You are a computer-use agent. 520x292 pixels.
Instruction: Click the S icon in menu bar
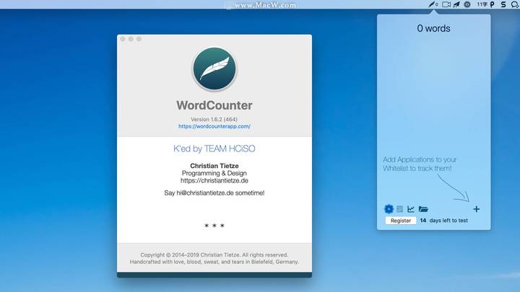[503, 4]
